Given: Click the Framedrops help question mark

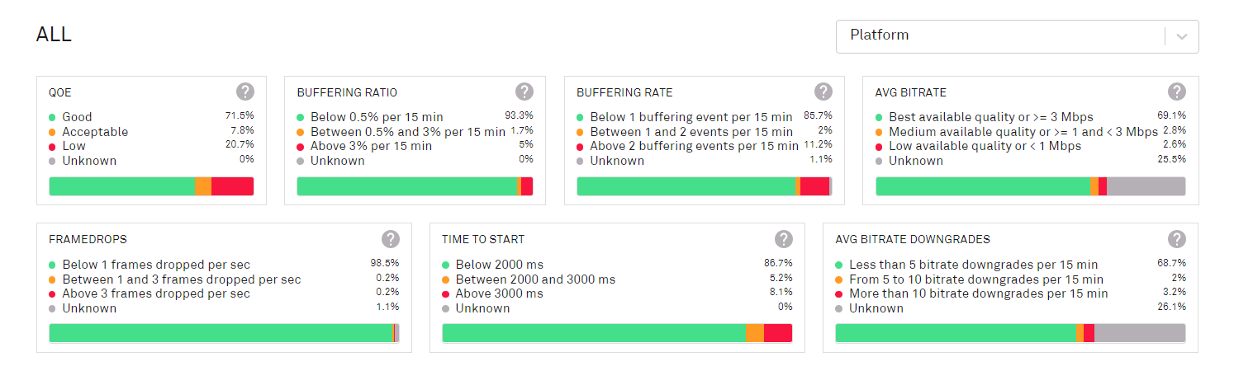Looking at the screenshot, I should click(391, 239).
